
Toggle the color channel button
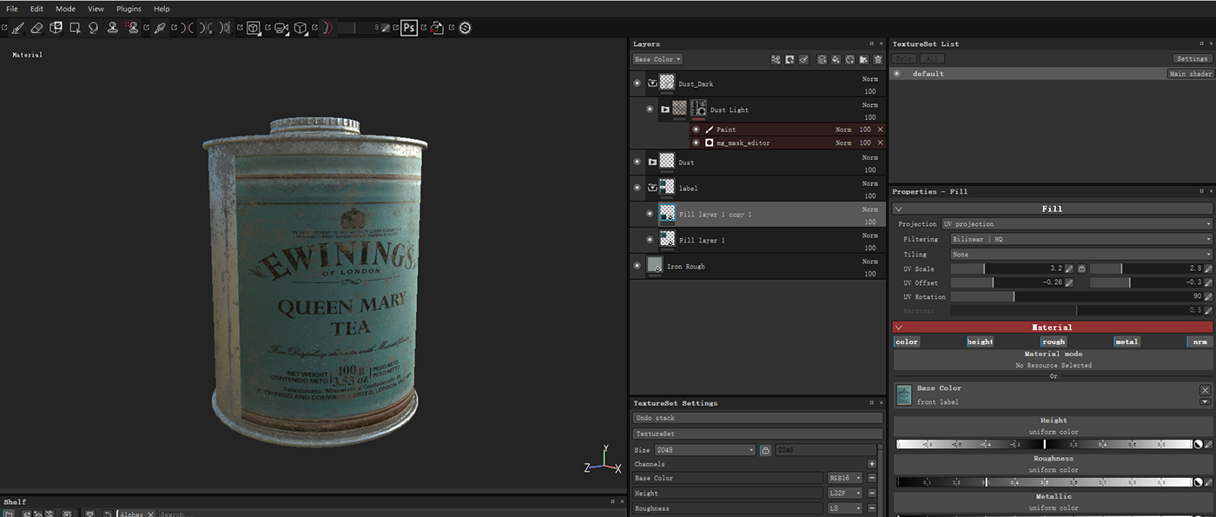click(x=907, y=341)
